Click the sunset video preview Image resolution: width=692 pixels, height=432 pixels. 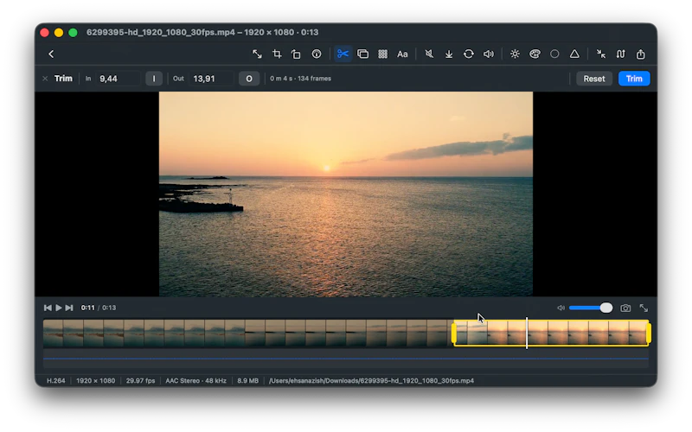click(345, 194)
